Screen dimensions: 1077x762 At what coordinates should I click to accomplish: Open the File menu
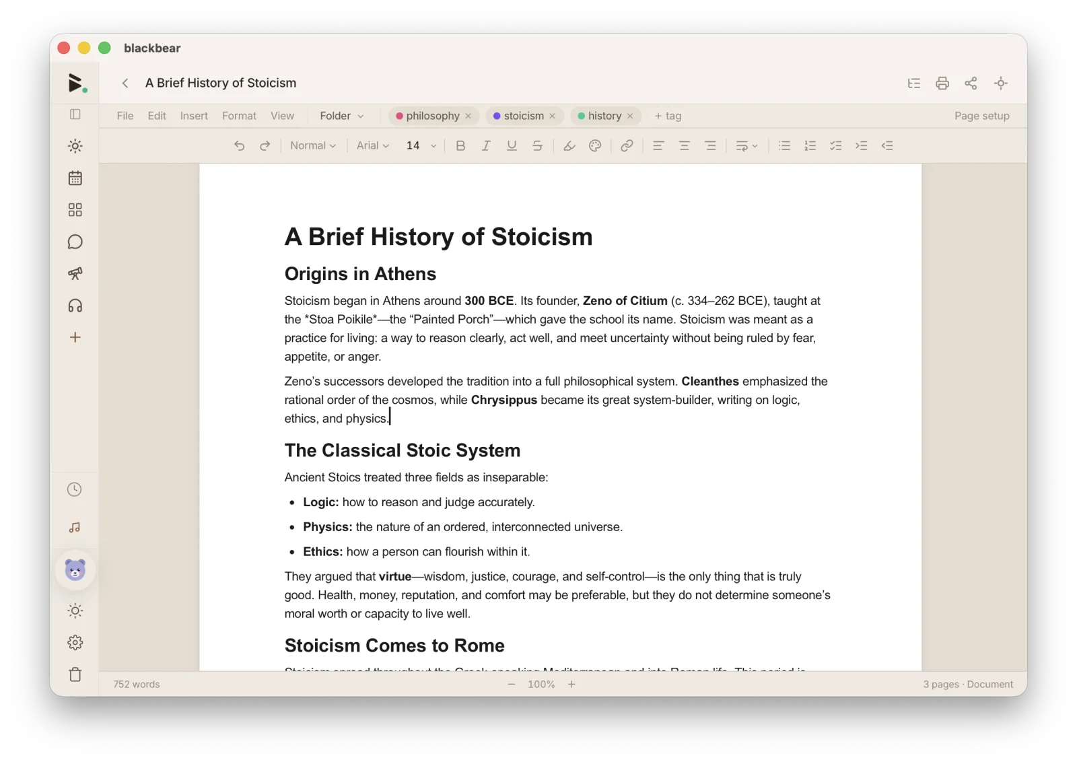coord(125,116)
